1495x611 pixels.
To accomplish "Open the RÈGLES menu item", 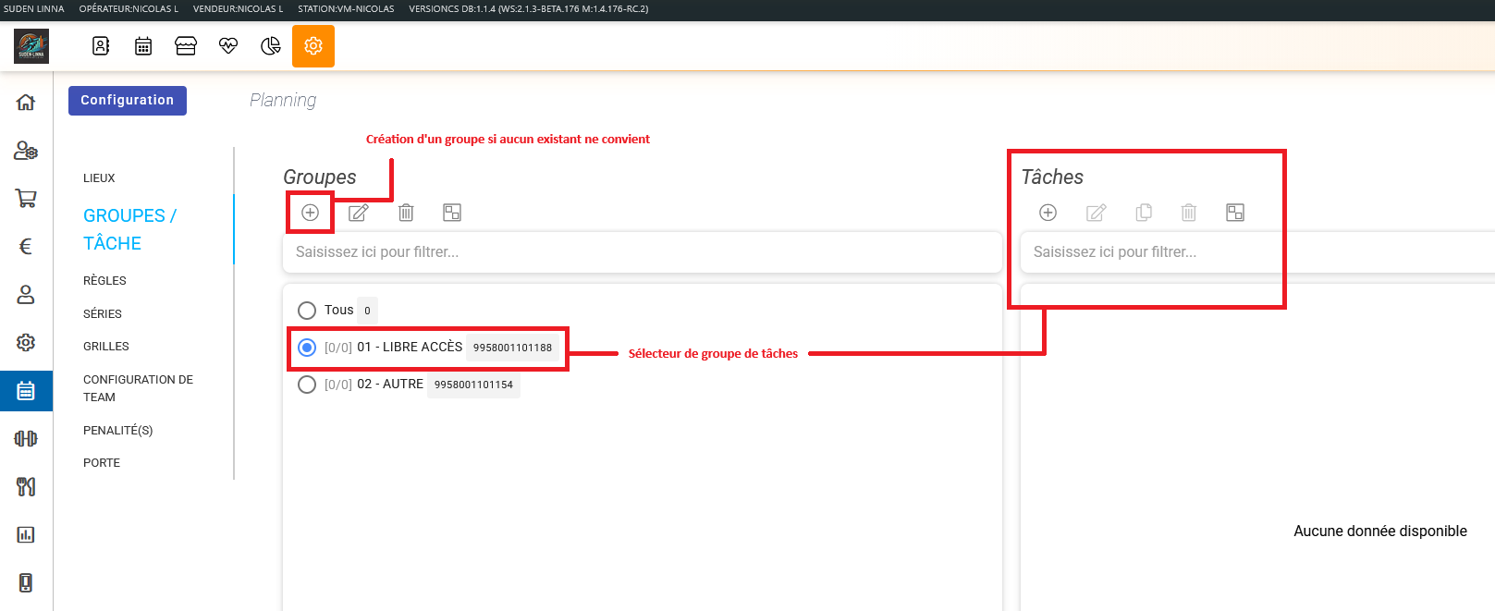I will 104,281.
